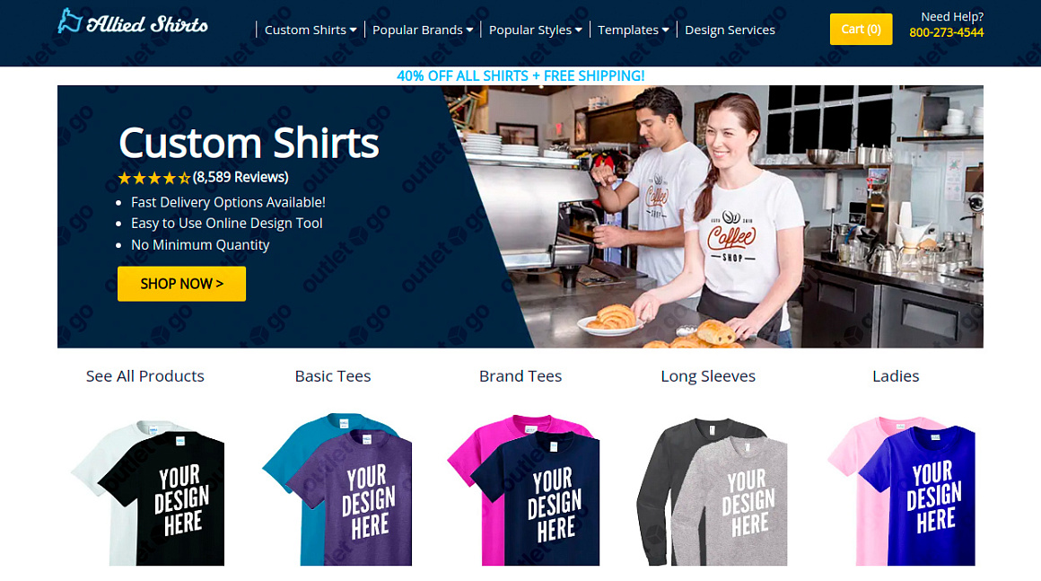The height and width of the screenshot is (581, 1041).
Task: Go to Design Services page
Action: [730, 30]
